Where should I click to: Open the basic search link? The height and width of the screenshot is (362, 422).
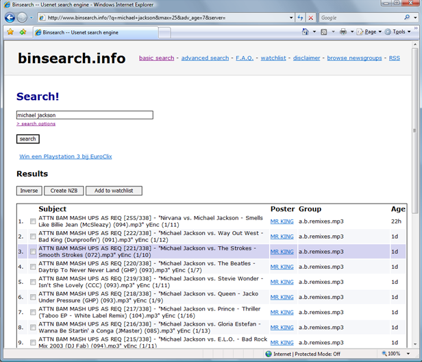(x=157, y=58)
